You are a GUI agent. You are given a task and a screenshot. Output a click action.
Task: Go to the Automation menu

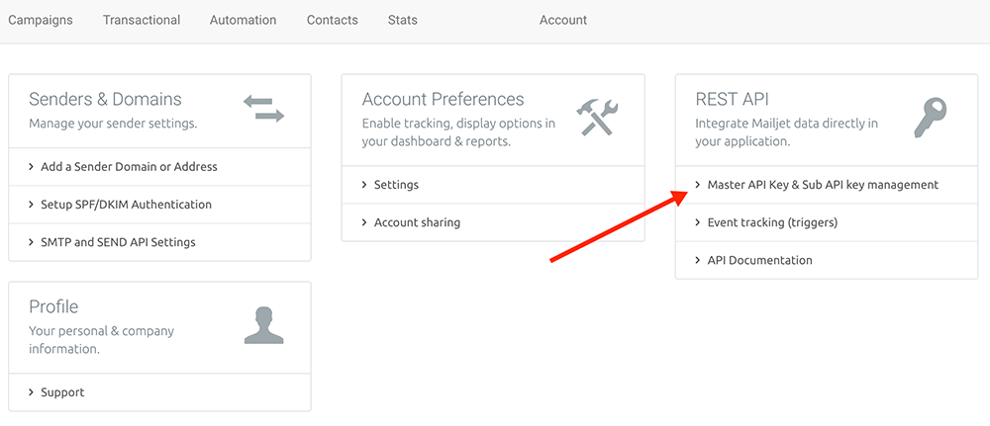click(x=244, y=20)
